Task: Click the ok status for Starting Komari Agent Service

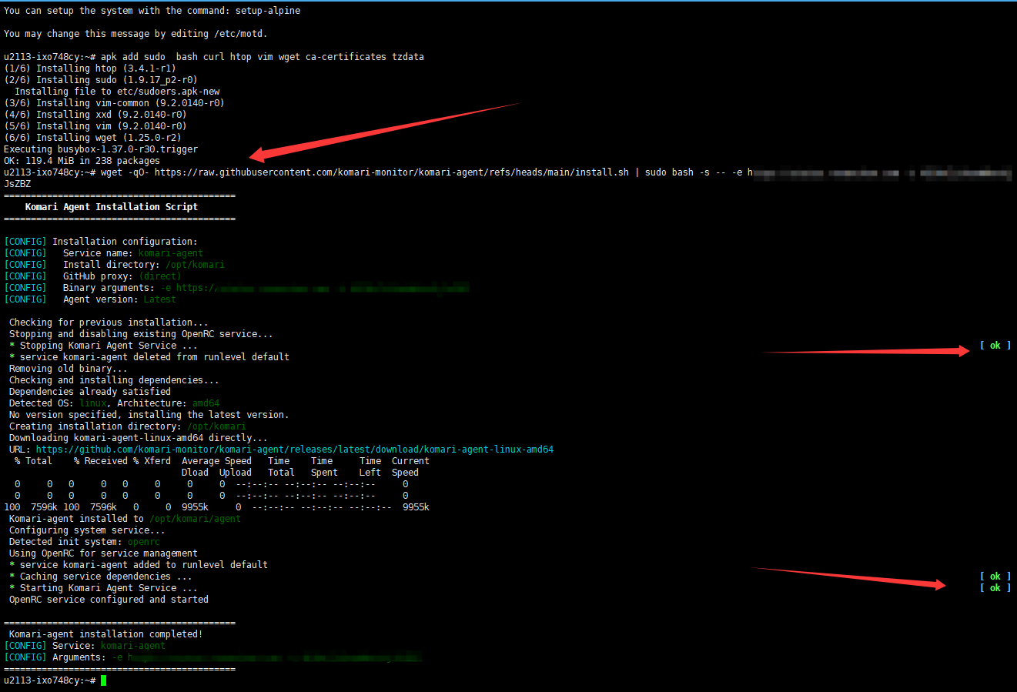Action: click(995, 588)
